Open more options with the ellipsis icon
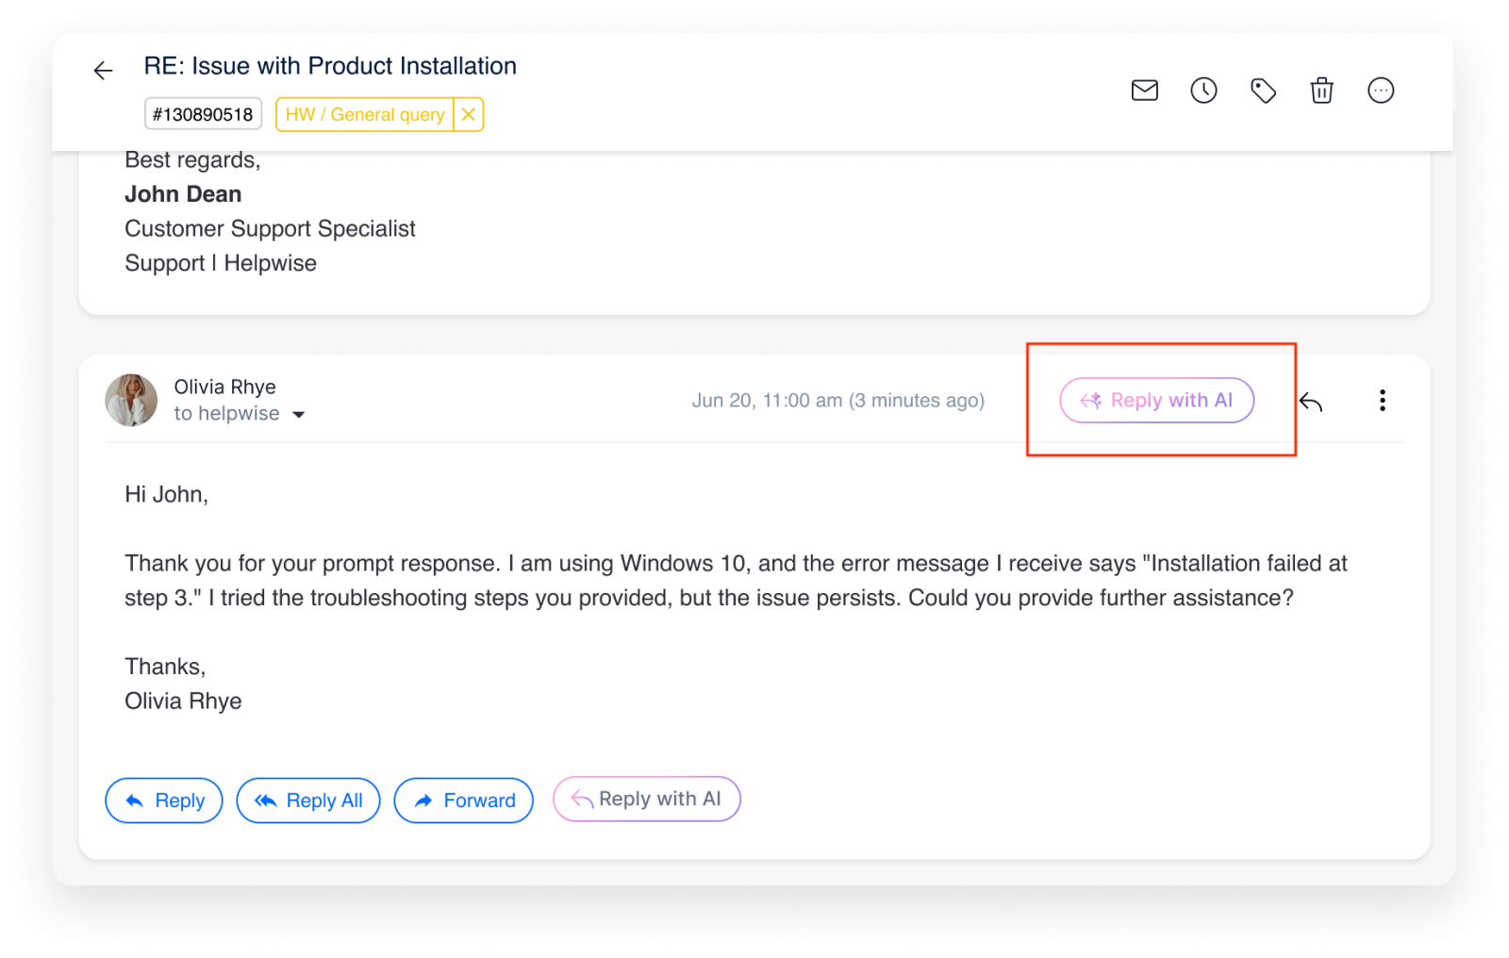The image size is (1509, 958). (x=1381, y=91)
